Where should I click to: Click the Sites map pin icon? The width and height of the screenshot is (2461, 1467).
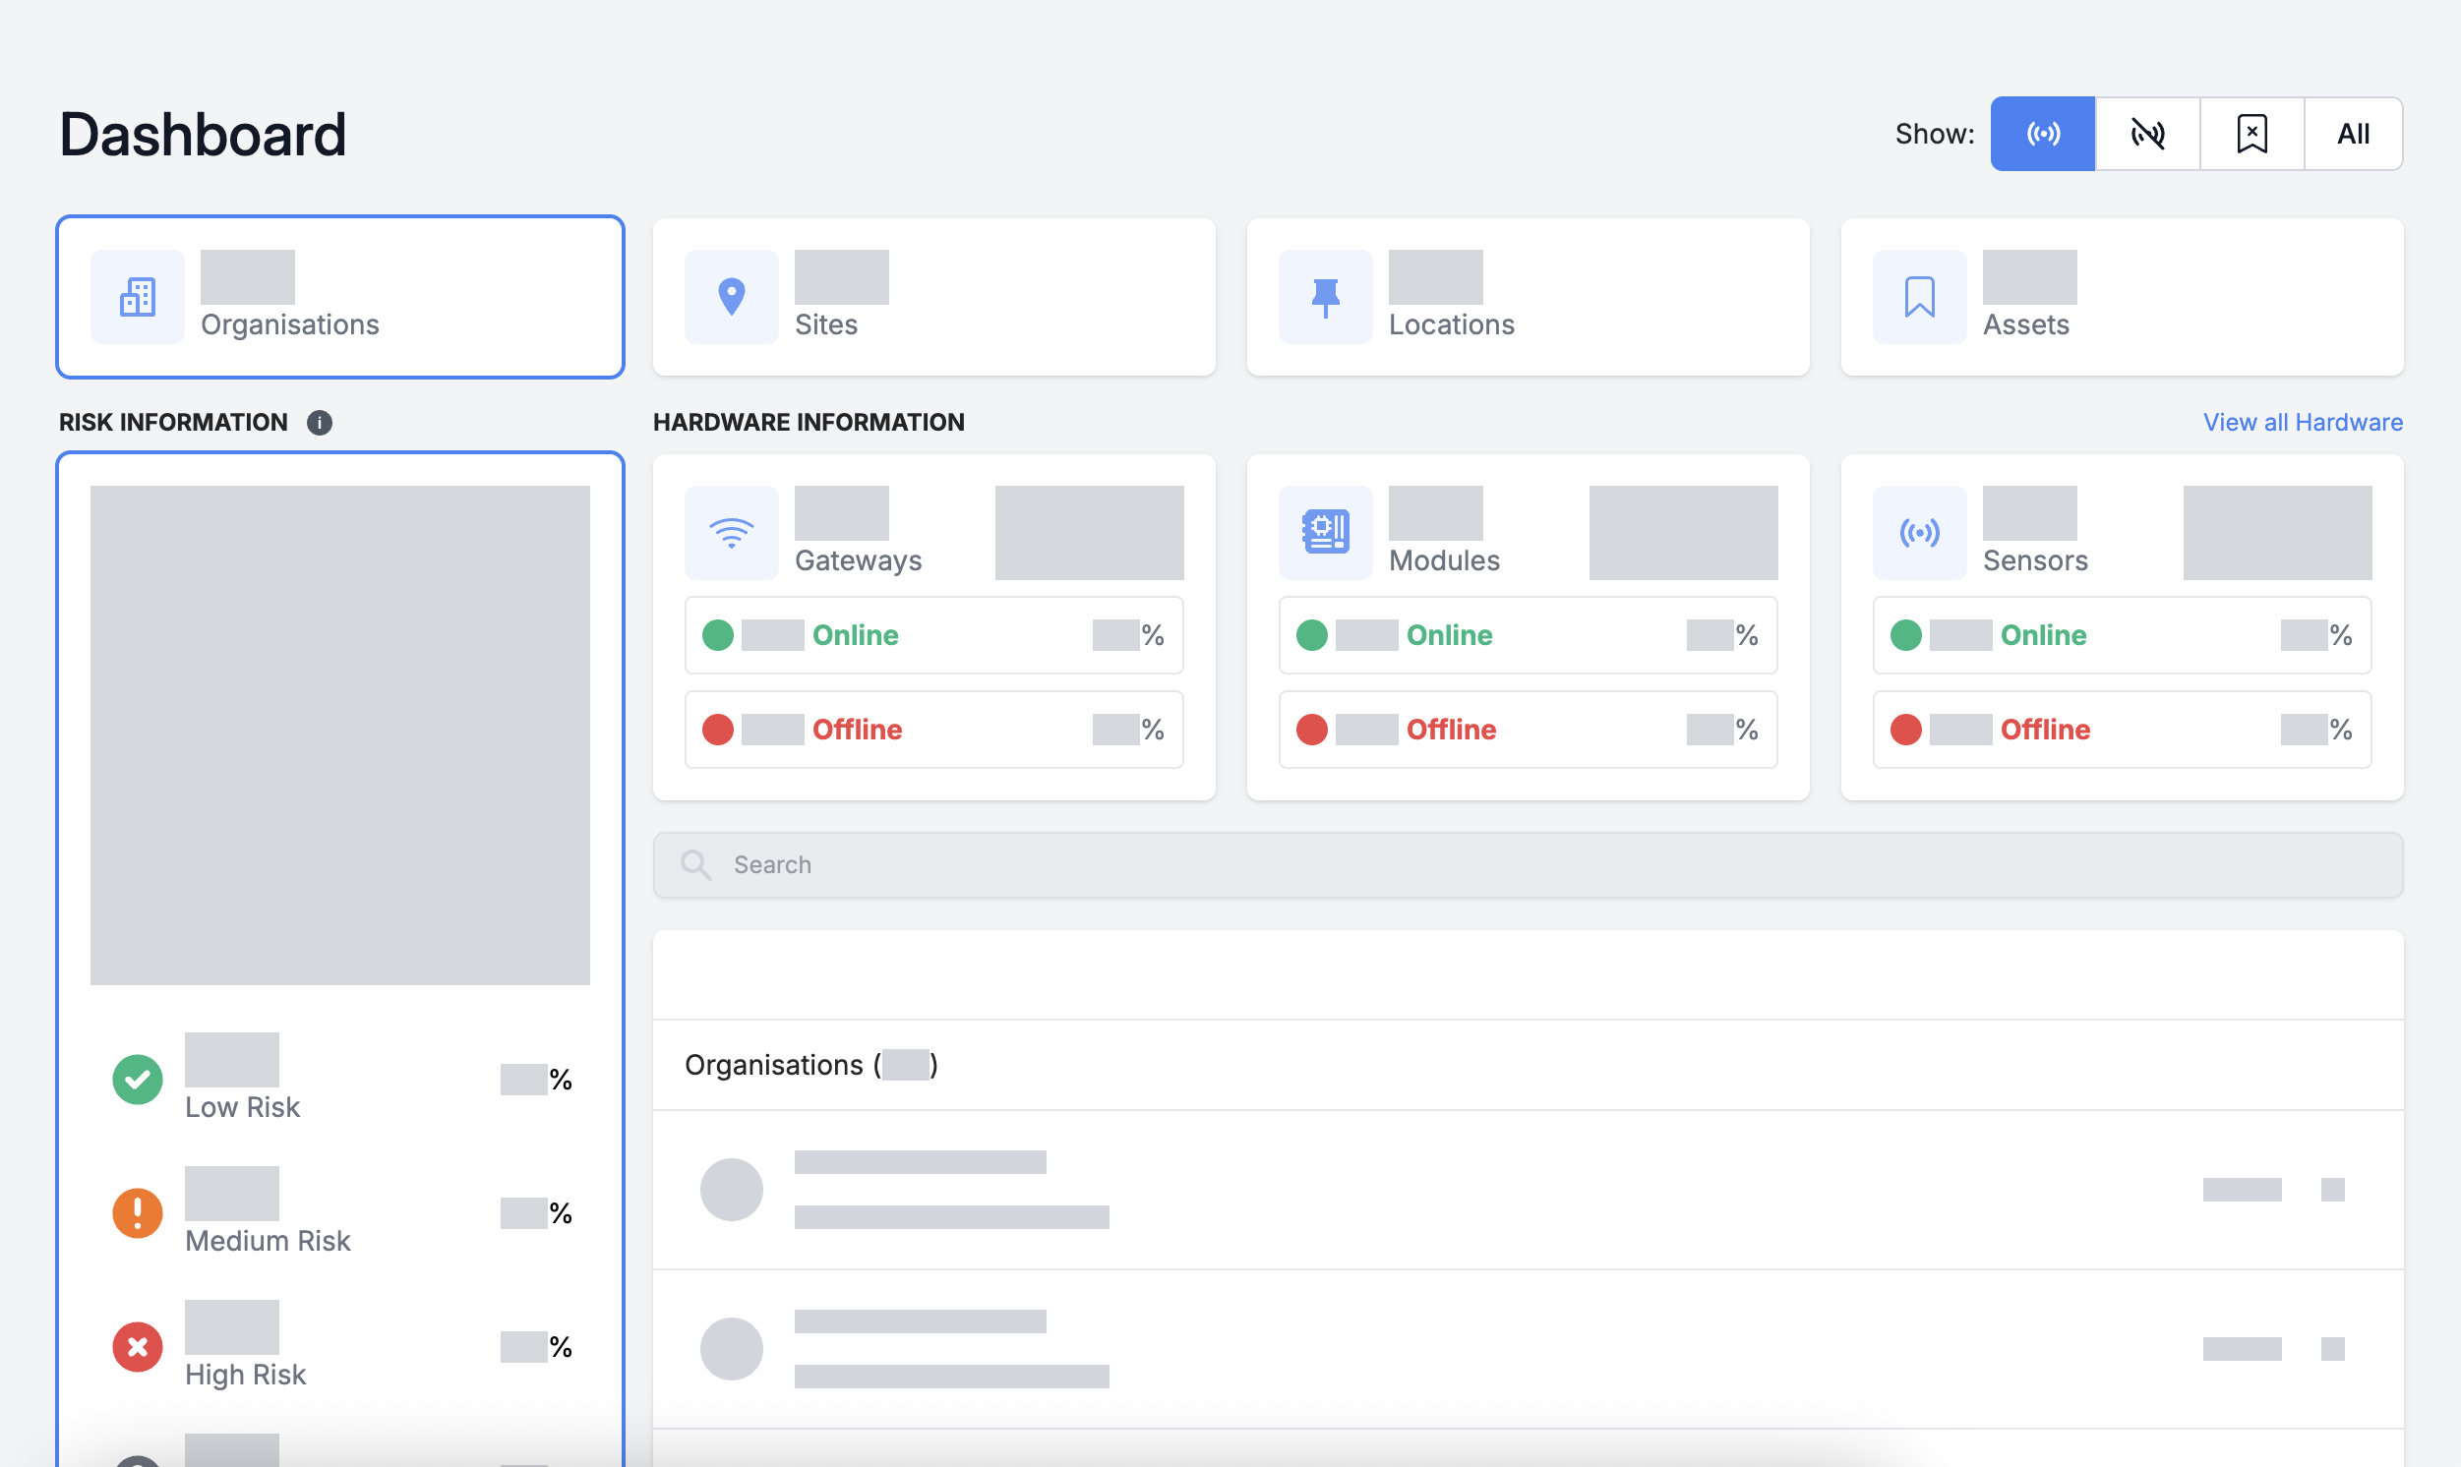coord(731,297)
